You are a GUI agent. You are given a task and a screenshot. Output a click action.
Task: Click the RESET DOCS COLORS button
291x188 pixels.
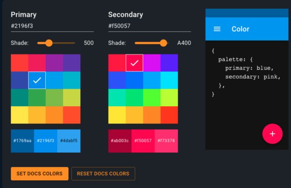tap(103, 174)
